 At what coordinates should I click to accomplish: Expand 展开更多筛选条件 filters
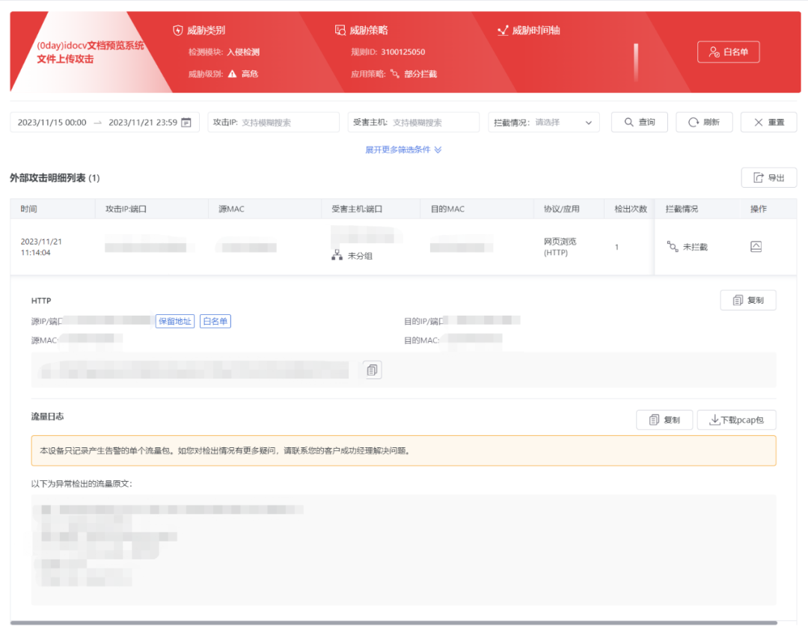[403, 150]
